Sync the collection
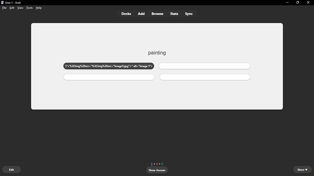The image size is (314, 176). click(x=189, y=14)
